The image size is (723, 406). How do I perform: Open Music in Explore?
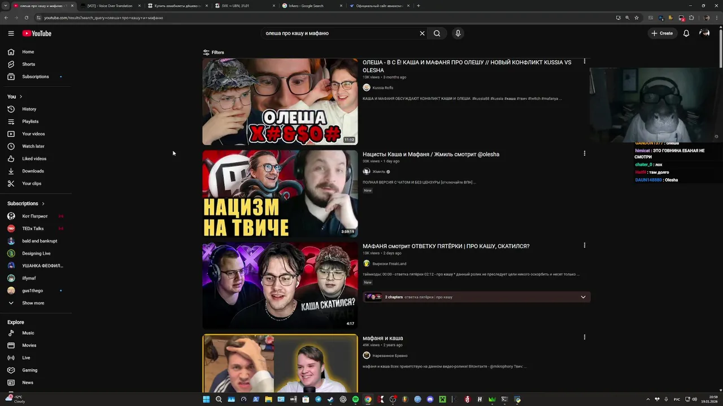(36, 333)
